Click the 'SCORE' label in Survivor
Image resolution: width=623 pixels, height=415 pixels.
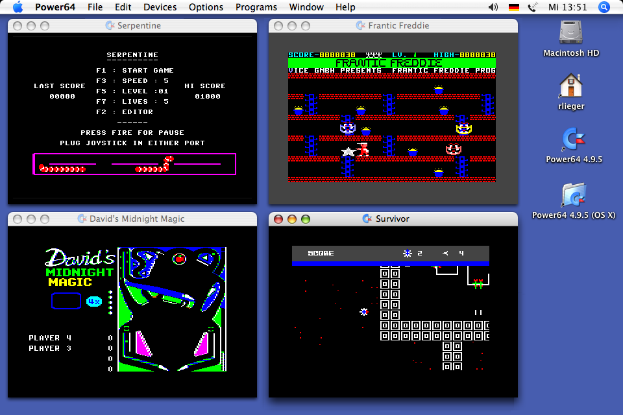tap(321, 254)
